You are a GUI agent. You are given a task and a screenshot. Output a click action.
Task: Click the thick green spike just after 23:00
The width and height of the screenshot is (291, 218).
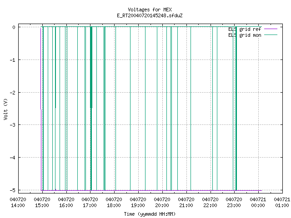236,109
